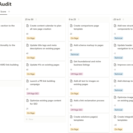The image size is (133, 133).
Task: Click Off-Page SEO tag on PR link building card
Action: click(x=33, y=94)
